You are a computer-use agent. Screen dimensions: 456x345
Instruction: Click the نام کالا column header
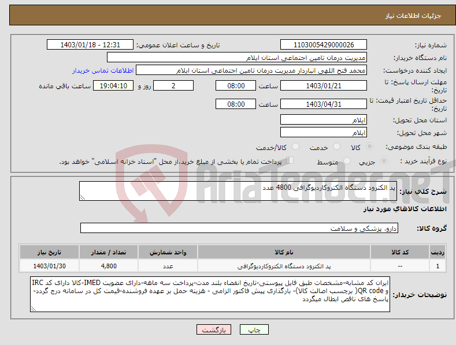point(284,252)
